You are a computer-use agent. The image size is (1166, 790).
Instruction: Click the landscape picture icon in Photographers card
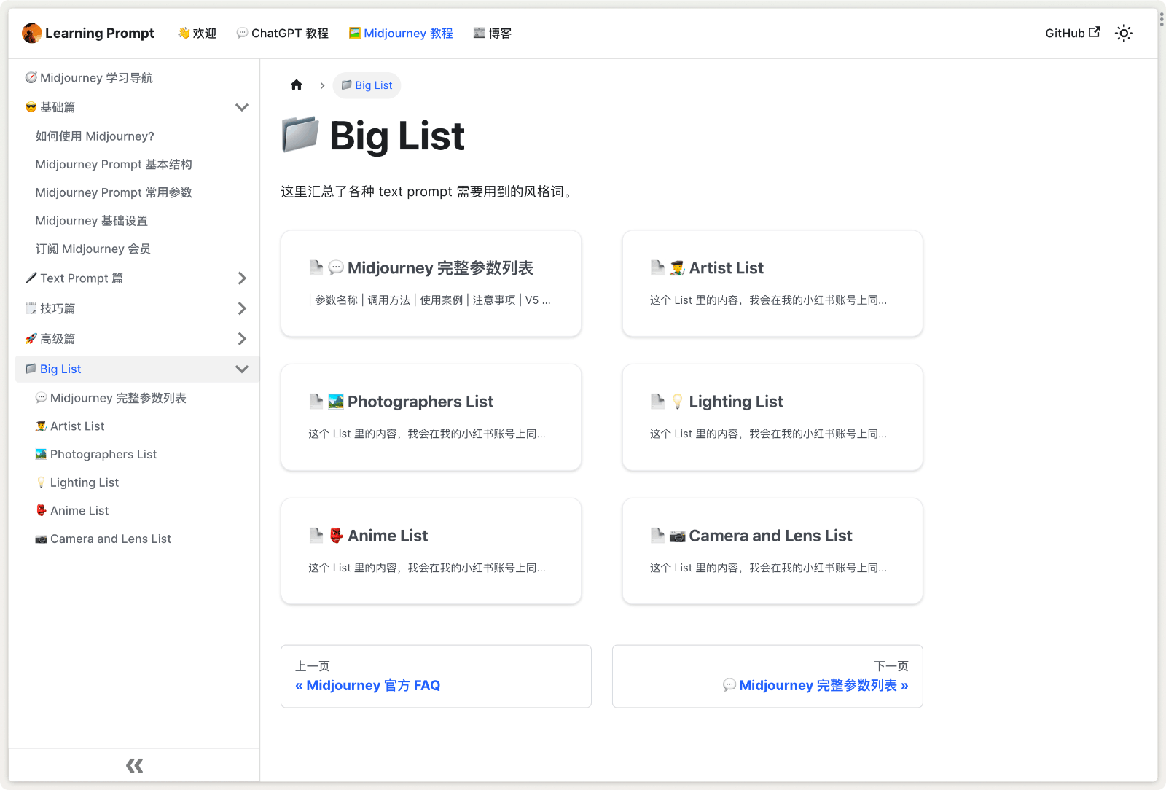(x=336, y=402)
